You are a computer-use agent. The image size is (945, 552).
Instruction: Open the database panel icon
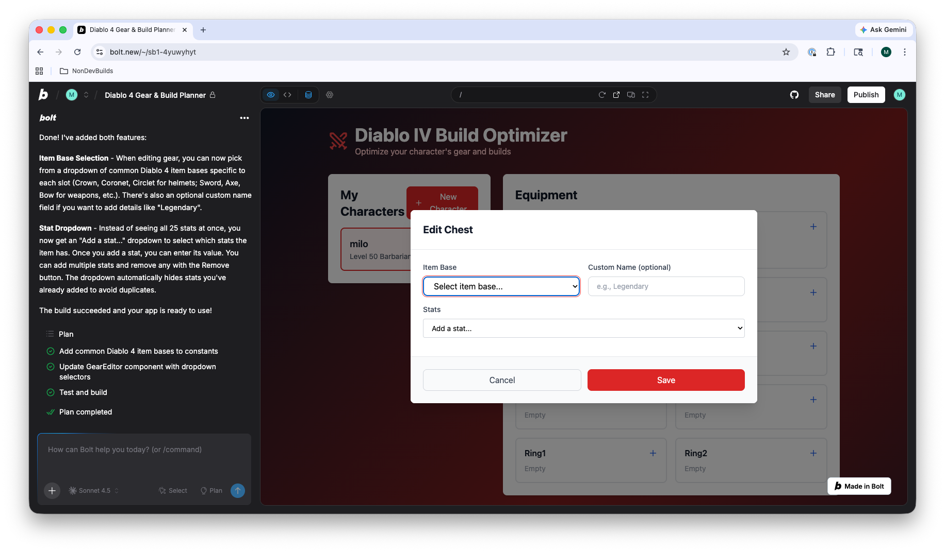click(x=308, y=95)
